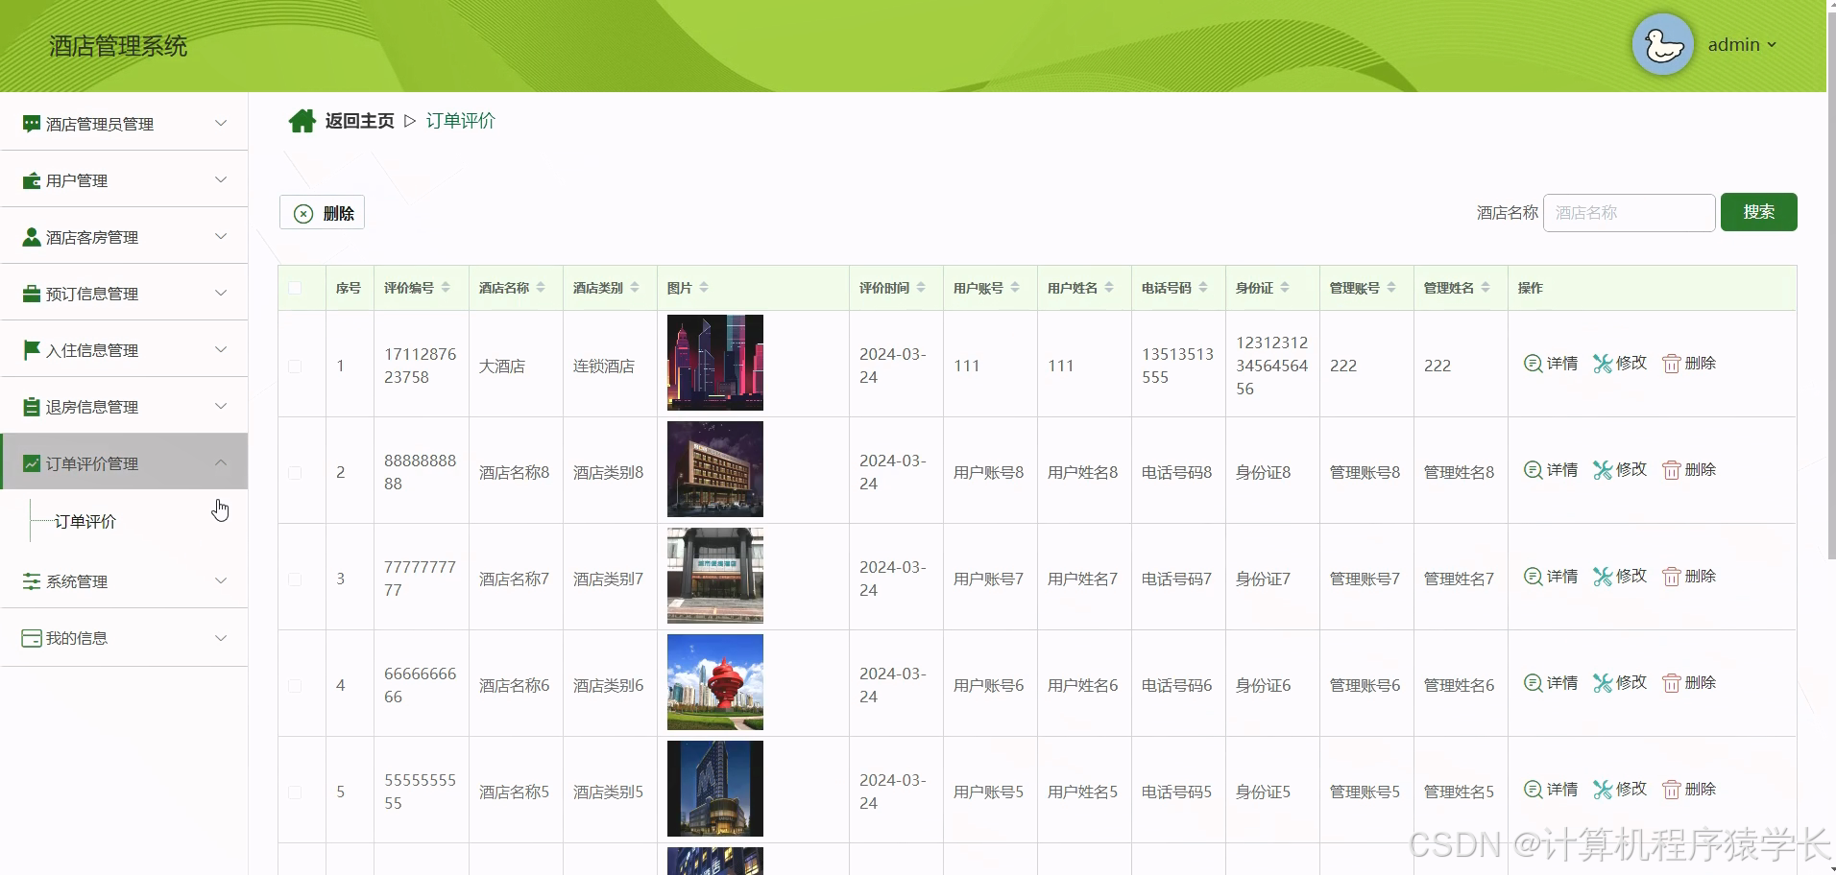This screenshot has height=875, width=1836.
Task: Click the batch 删除 button above table
Action: click(322, 213)
